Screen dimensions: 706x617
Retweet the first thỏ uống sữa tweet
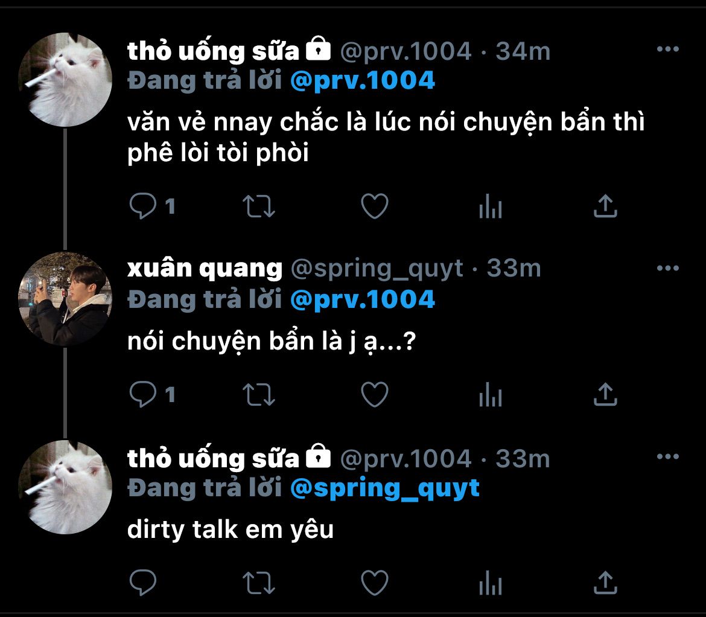point(259,207)
